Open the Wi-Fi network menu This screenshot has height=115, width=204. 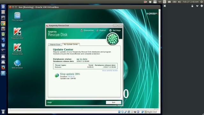pos(160,2)
